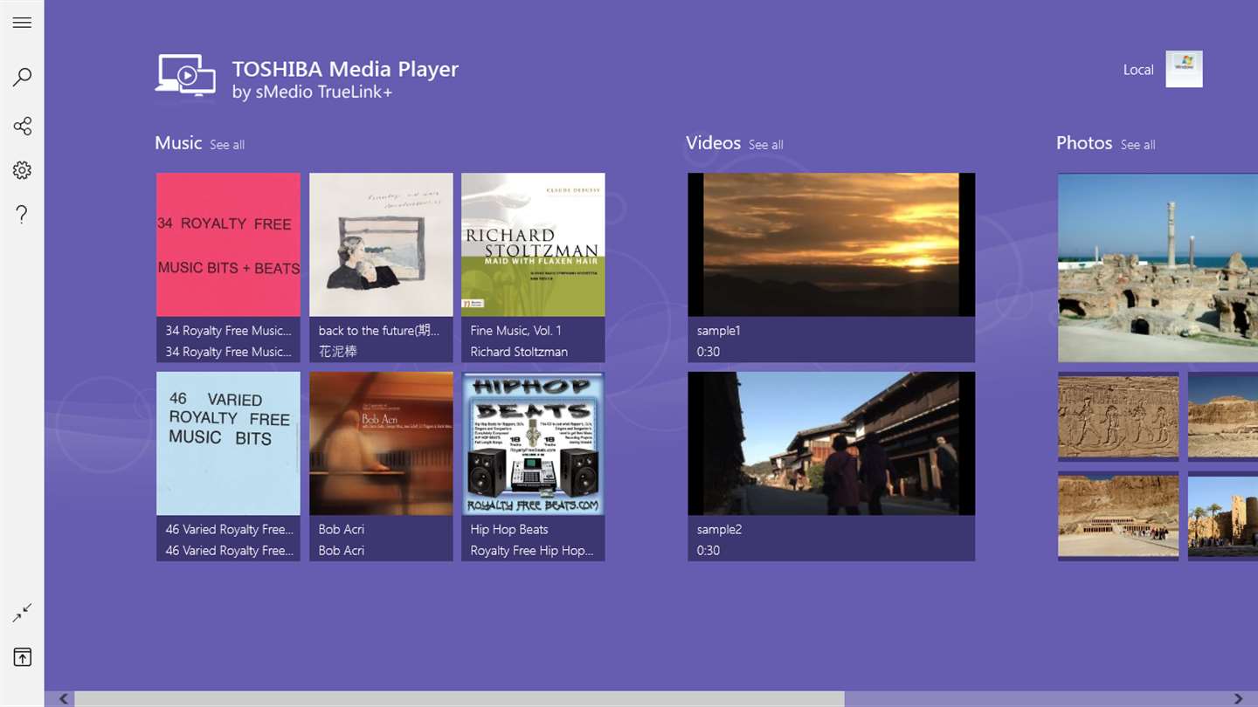Click the 'Hip Hop Beats' album title
The height and width of the screenshot is (707, 1258).
pos(509,530)
